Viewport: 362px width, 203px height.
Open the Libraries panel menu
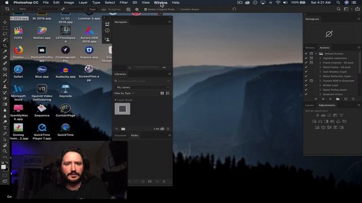pos(170,74)
